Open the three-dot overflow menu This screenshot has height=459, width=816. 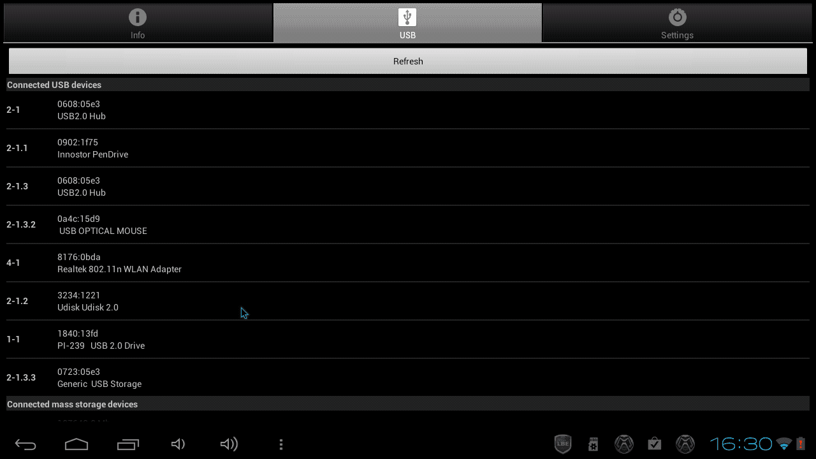pos(281,444)
